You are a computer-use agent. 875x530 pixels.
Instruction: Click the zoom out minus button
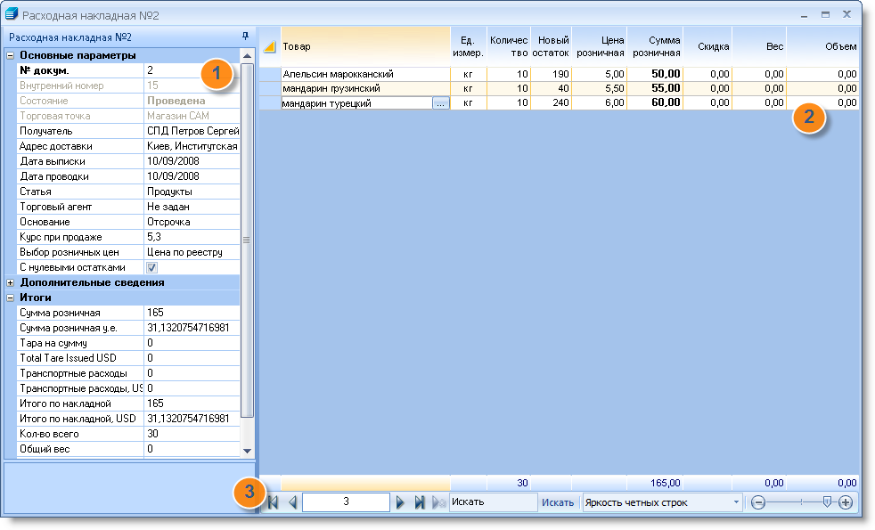click(757, 502)
